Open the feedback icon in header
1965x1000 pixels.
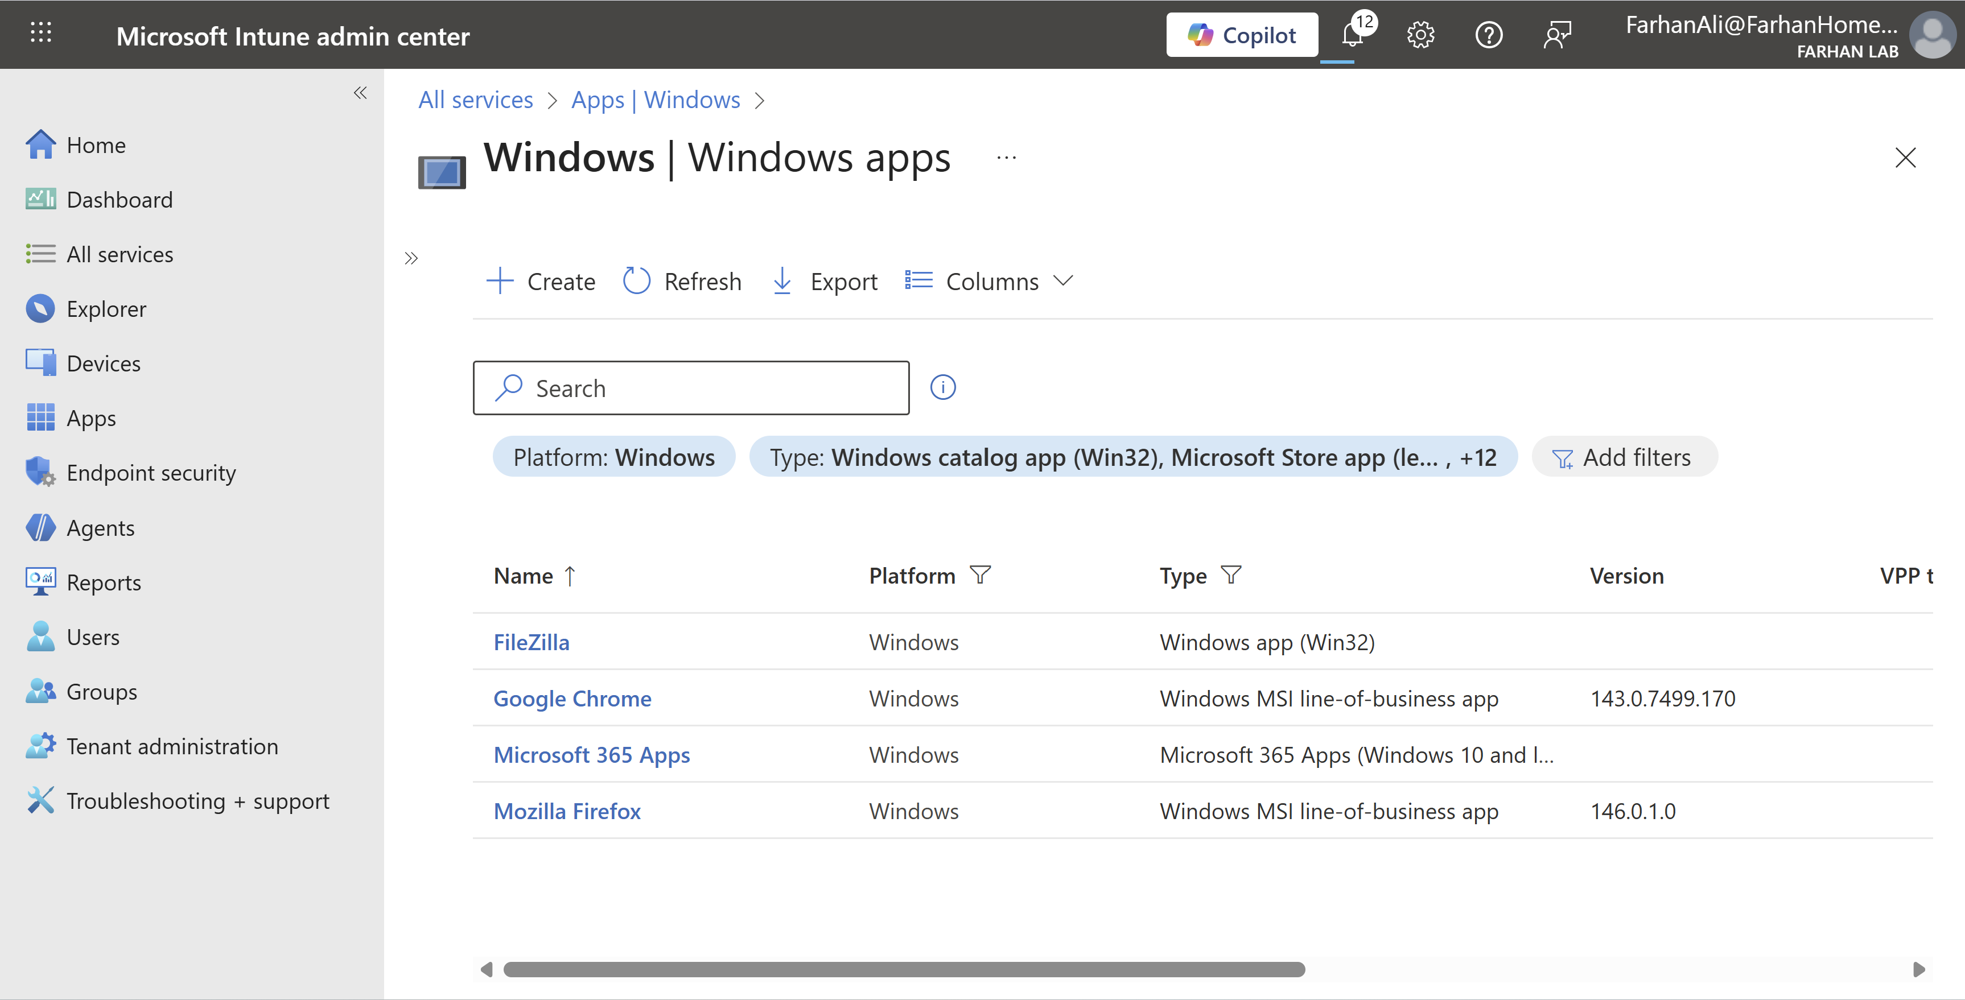[1556, 34]
